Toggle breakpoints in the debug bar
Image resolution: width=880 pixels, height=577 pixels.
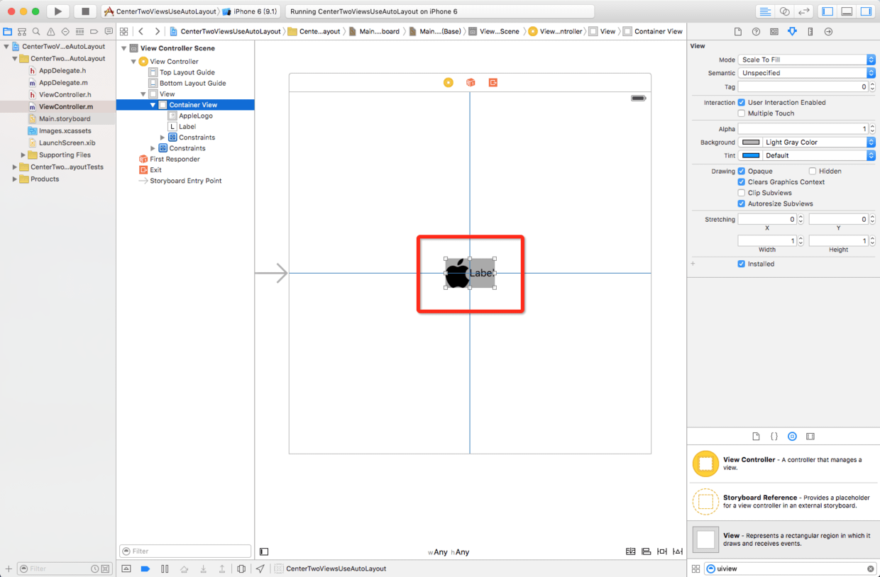click(145, 568)
